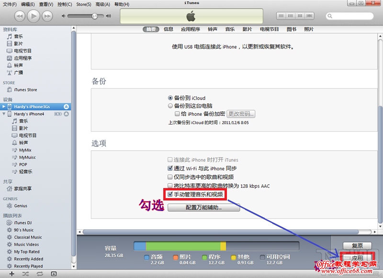Screen dimensions: 383x278
Task: Click the Previous track rewind button
Action: 20,16
